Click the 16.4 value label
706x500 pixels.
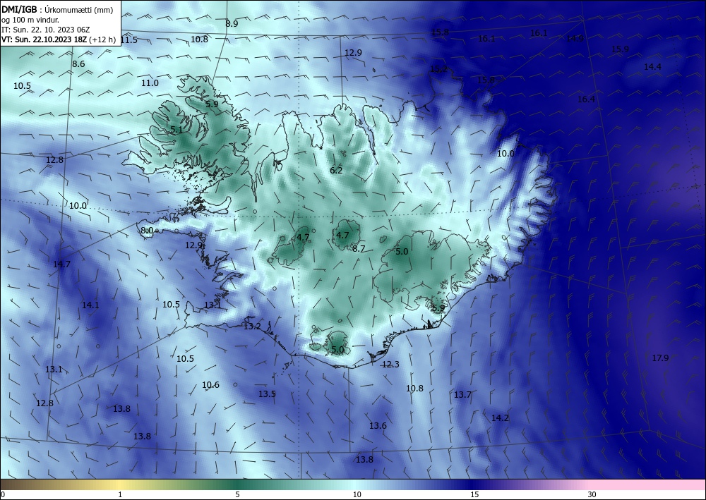point(586,99)
